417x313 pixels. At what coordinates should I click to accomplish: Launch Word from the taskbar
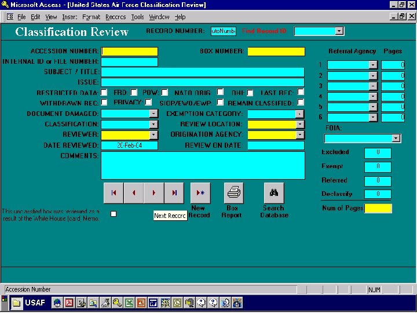click(x=153, y=303)
